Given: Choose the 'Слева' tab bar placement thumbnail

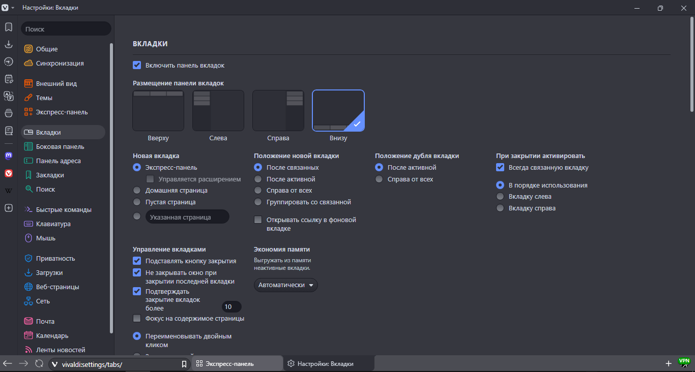Looking at the screenshot, I should click(218, 111).
